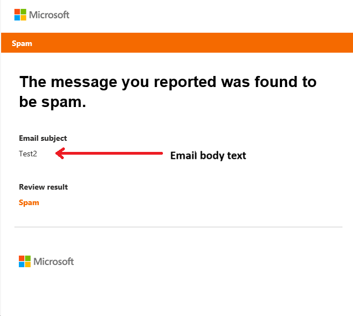Click the Microsoft logo in the header
The image size is (353, 316).
(x=42, y=15)
